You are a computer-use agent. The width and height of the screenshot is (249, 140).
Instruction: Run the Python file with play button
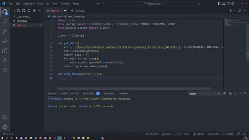click(231, 10)
